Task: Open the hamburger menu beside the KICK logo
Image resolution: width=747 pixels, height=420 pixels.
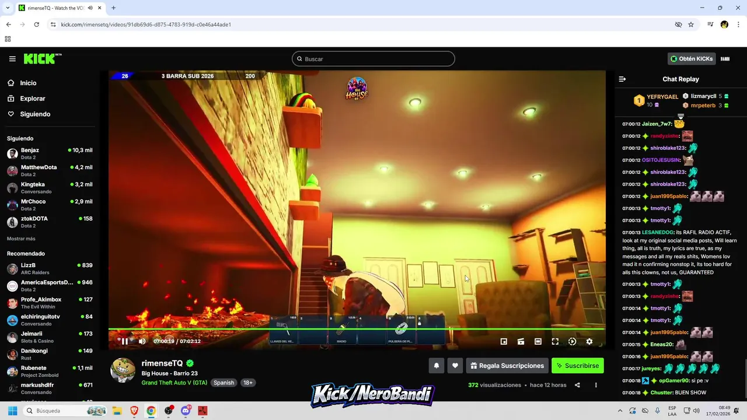Action: click(x=12, y=59)
